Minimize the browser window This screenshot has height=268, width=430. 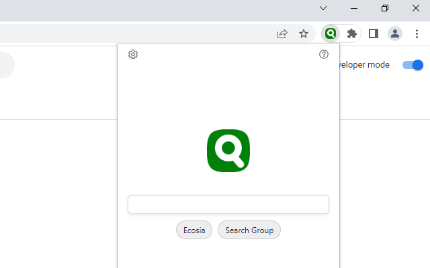(354, 8)
